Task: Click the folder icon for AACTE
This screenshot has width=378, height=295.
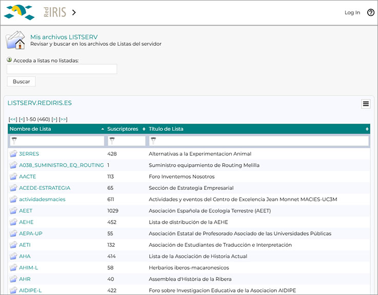Action: (13, 176)
